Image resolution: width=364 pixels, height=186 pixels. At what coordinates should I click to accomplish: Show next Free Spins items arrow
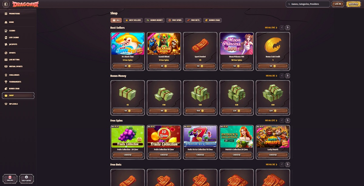click(x=288, y=120)
